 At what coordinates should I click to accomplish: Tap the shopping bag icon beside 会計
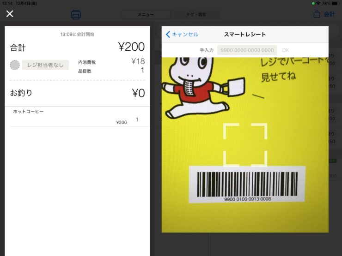tap(317, 14)
